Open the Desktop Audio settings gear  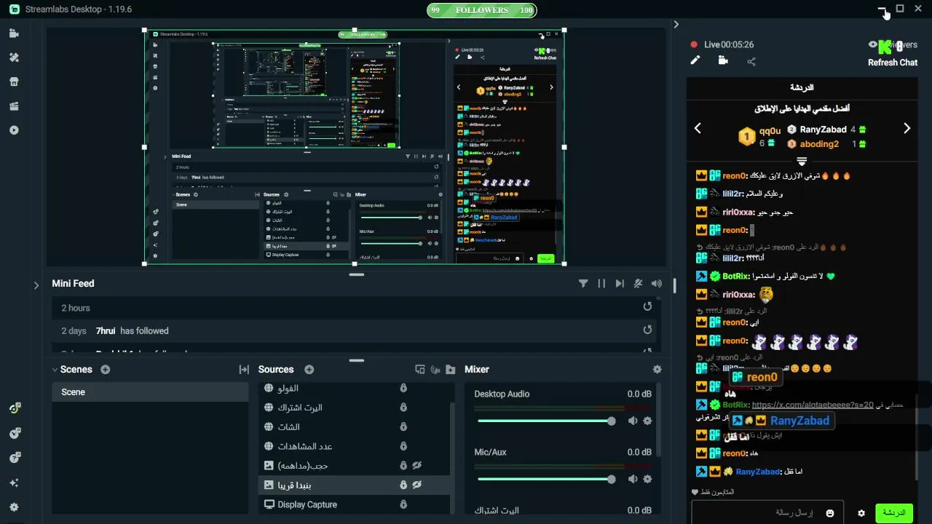647,421
